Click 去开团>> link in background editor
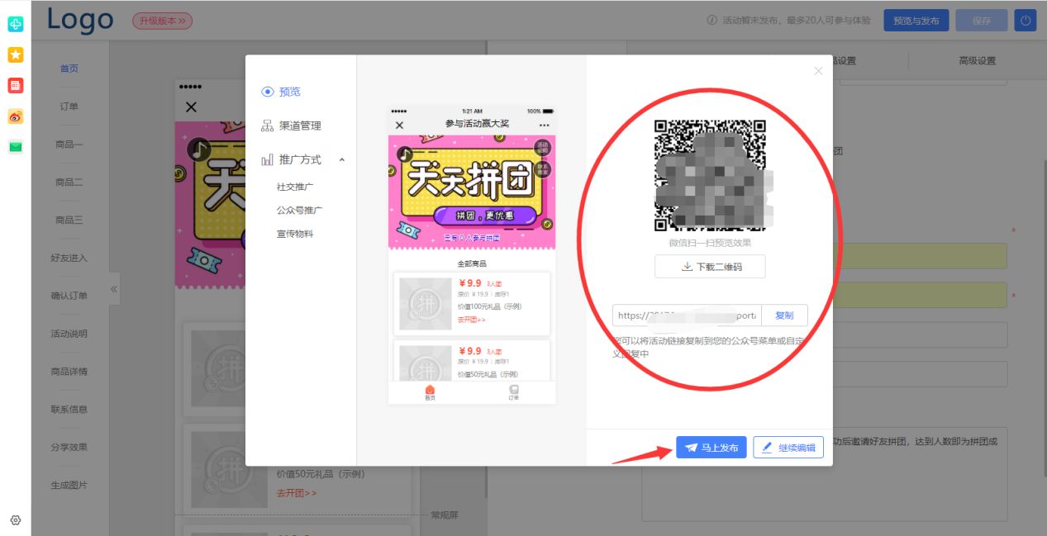This screenshot has width=1047, height=536. 297,493
